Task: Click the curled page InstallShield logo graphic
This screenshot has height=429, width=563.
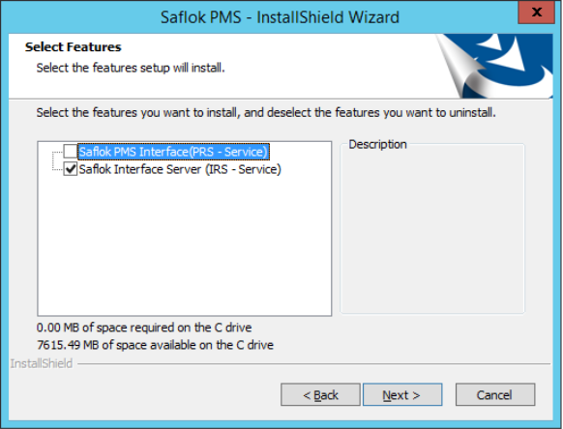Action: click(494, 66)
